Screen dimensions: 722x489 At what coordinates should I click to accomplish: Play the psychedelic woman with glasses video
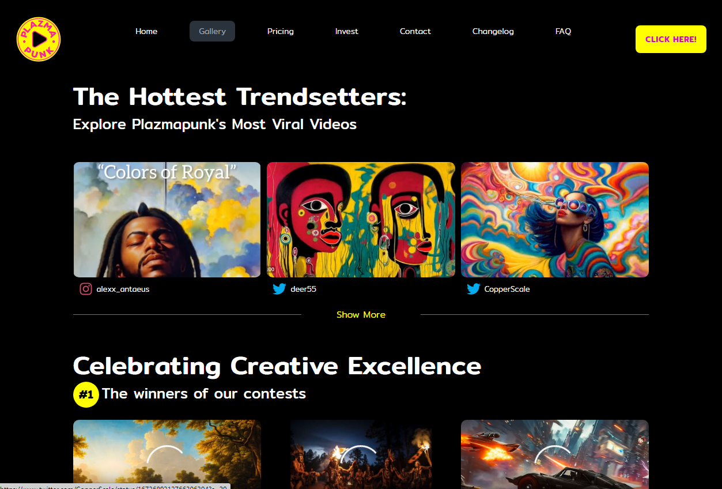coord(555,220)
